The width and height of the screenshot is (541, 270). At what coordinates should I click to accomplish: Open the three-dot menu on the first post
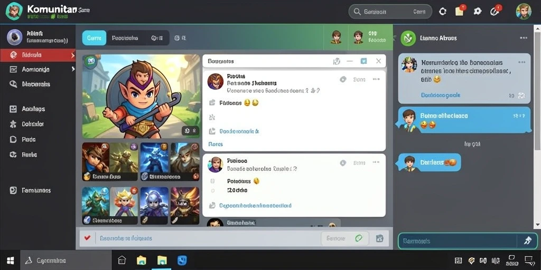(x=376, y=80)
